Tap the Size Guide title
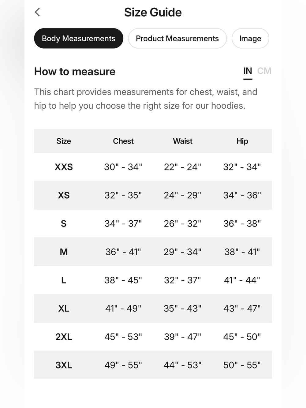Screen dimensions: 306x408 tap(153, 12)
